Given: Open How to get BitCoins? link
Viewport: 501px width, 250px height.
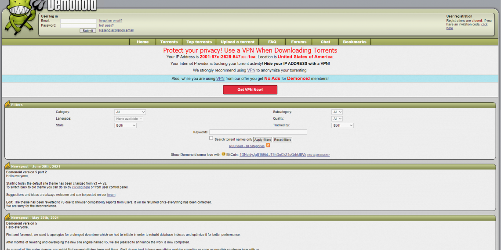Looking at the screenshot, I should (319, 155).
